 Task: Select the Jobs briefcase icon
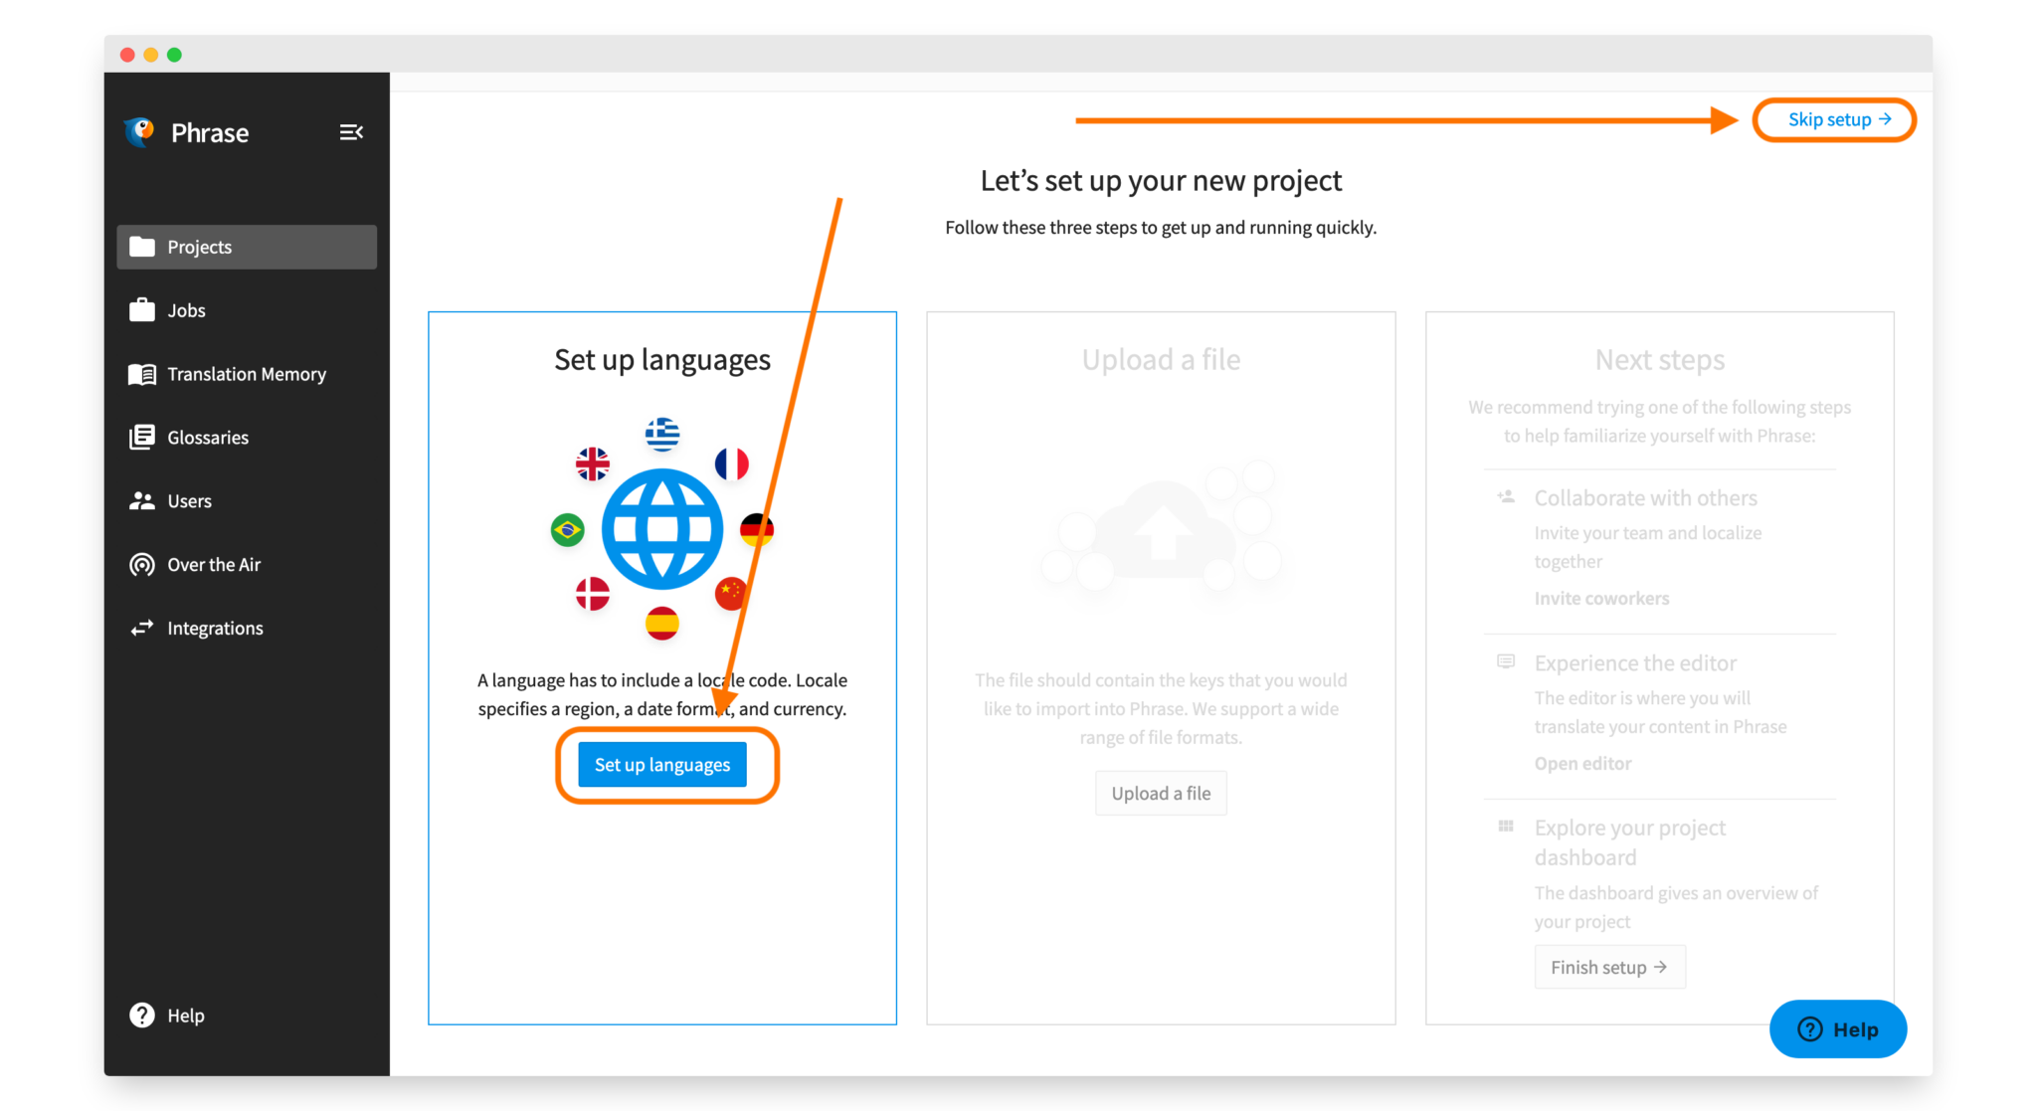pos(142,309)
